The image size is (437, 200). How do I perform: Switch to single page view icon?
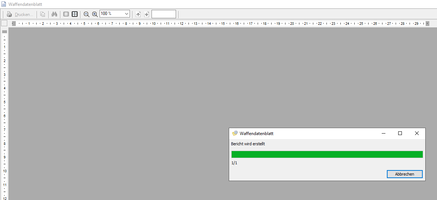[66, 14]
